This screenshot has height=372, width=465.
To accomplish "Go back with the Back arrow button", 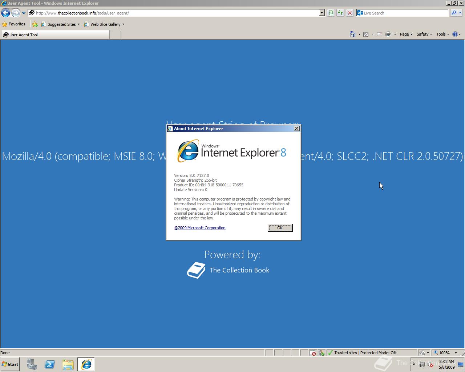I will click(5, 13).
